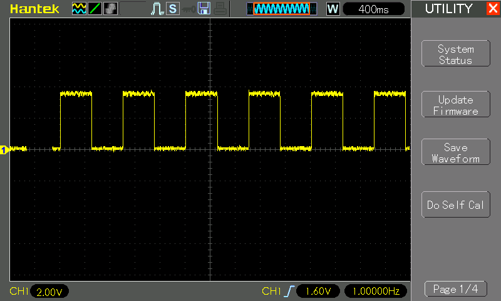Start Do Self Cal
Screen dimensions: 501x301
coord(455,205)
